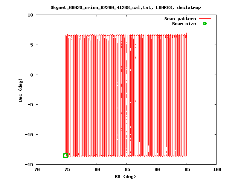Click the 'Dec (deg)' axis label
The image size is (241, 180).
click(x=20, y=90)
